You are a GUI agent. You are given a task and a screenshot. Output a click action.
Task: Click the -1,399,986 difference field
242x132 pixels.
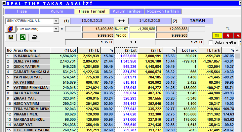coord(142,29)
